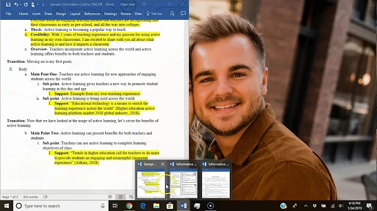
Task: Open the People icon in the taskbar
Action: click(295, 206)
